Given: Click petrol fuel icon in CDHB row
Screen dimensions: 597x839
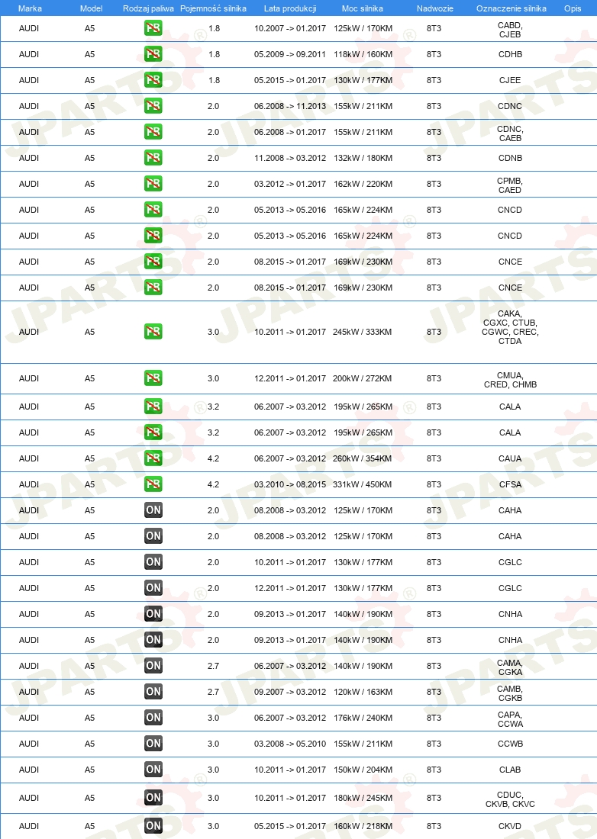Looking at the screenshot, I should point(153,54).
